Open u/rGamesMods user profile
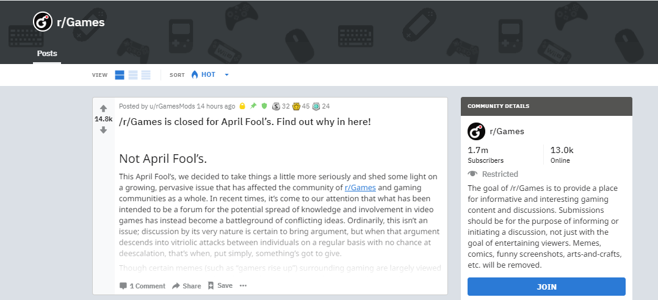This screenshot has width=658, height=300. point(172,107)
